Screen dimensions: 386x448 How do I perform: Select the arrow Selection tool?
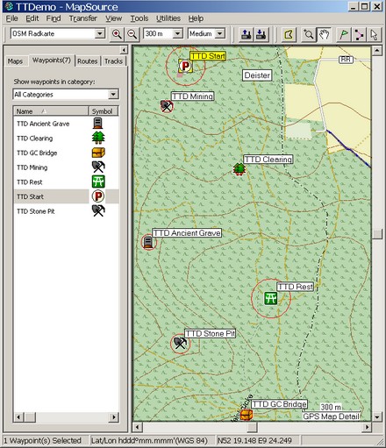click(x=374, y=34)
